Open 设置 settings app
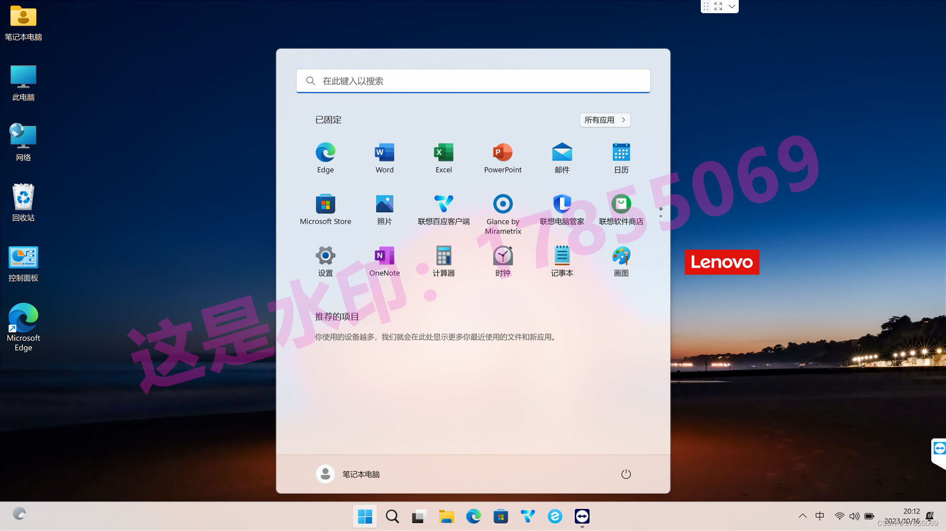 coord(325,261)
